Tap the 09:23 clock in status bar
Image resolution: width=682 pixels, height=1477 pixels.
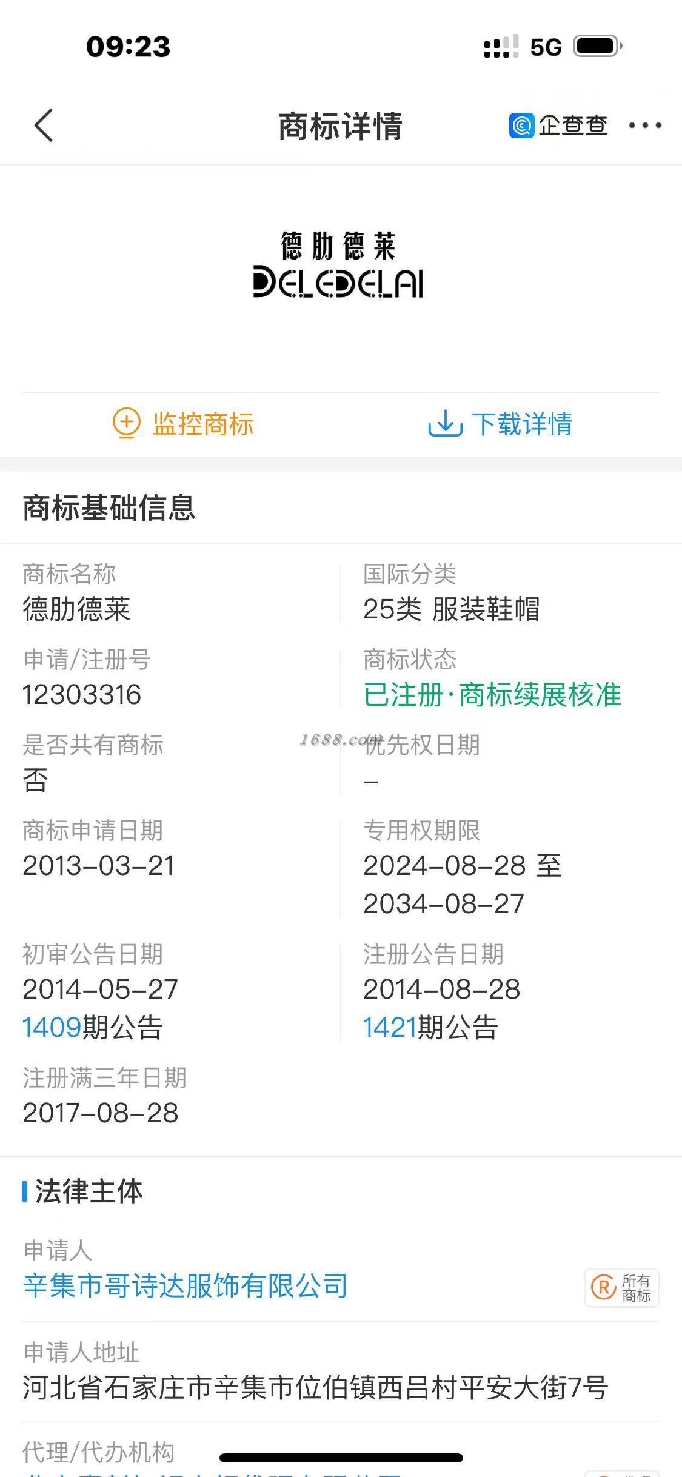129,47
